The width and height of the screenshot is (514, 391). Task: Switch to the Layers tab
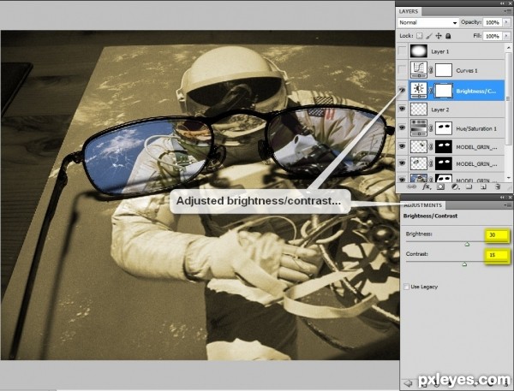coord(409,11)
